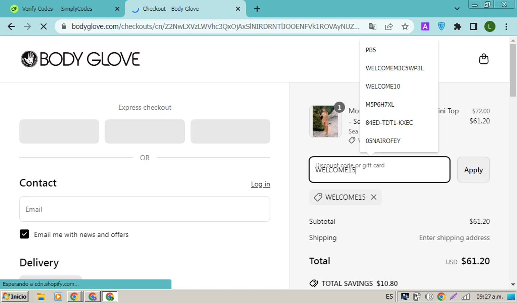Click the page vertical scrollbar thumb
This screenshot has width=517, height=303.
(x=513, y=71)
